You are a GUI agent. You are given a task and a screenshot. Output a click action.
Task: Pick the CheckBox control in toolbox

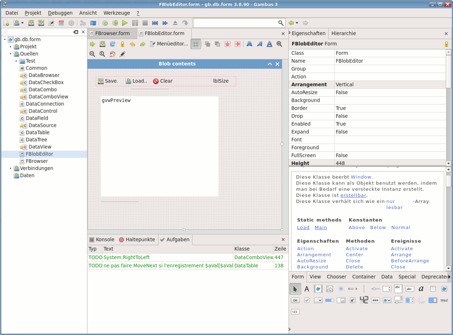coord(307,301)
